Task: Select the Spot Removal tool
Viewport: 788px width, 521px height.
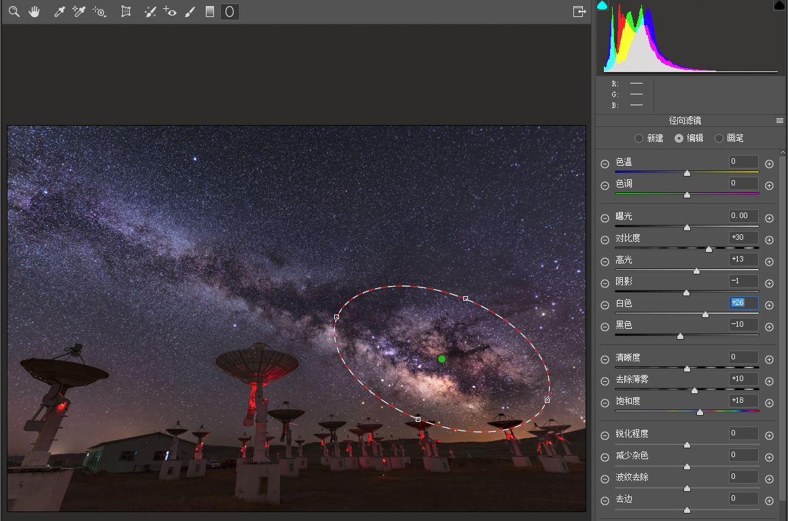Action: [x=151, y=12]
